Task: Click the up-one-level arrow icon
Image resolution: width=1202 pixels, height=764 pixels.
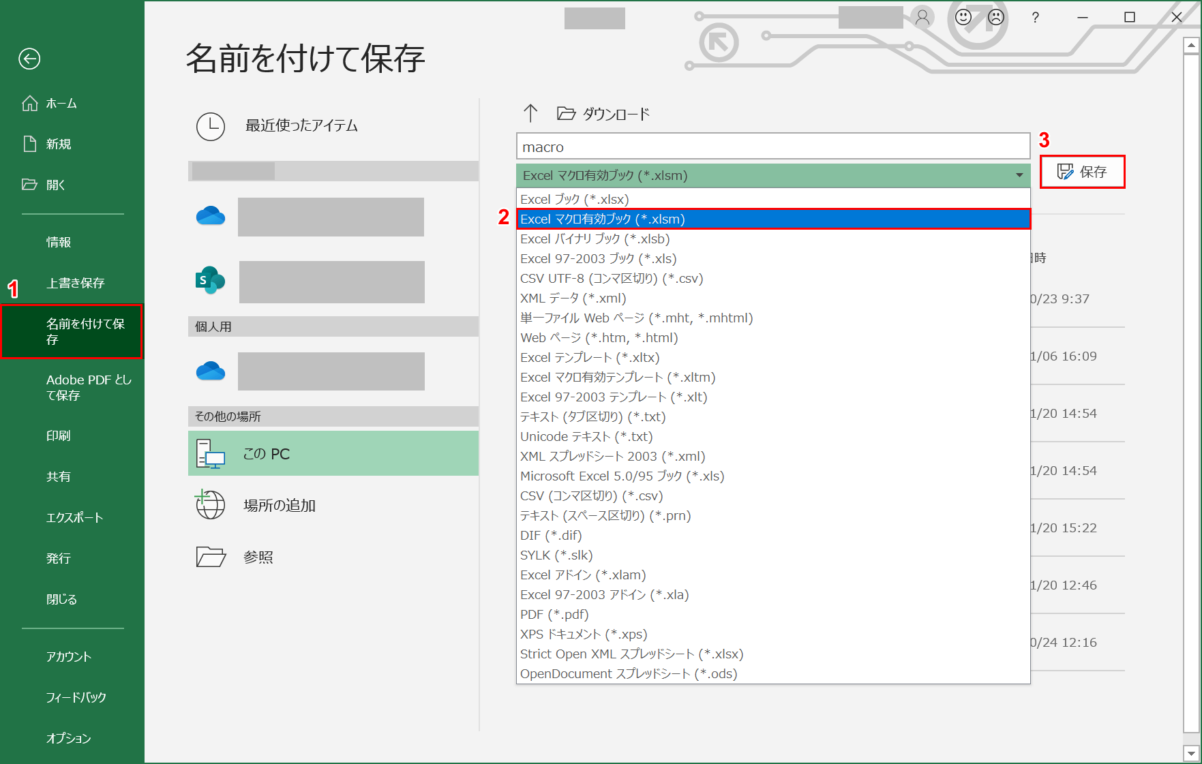Action: 530,113
